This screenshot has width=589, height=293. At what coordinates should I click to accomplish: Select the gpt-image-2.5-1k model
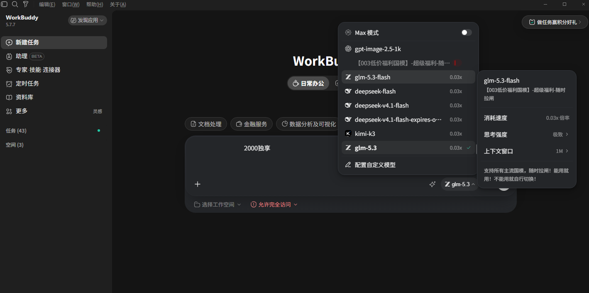408,49
